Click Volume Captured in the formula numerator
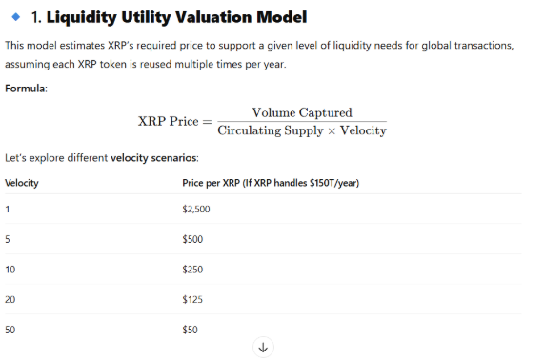 pos(302,112)
